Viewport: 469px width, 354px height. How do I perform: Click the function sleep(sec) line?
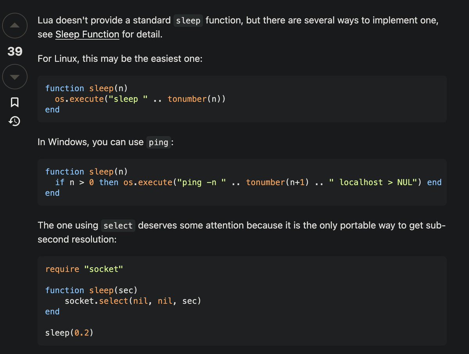[91, 290]
